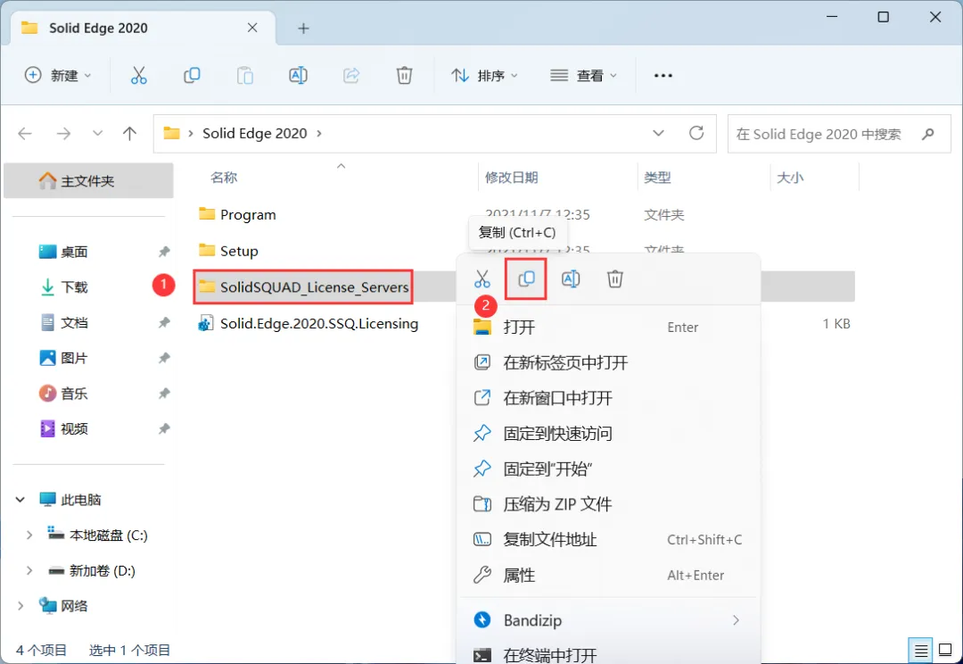Click breadcrumb chevron after Solid Edge 2020
This screenshot has width=963, height=664.
318,133
